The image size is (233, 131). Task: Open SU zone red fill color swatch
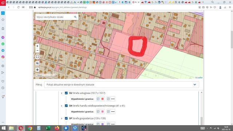[103, 99]
